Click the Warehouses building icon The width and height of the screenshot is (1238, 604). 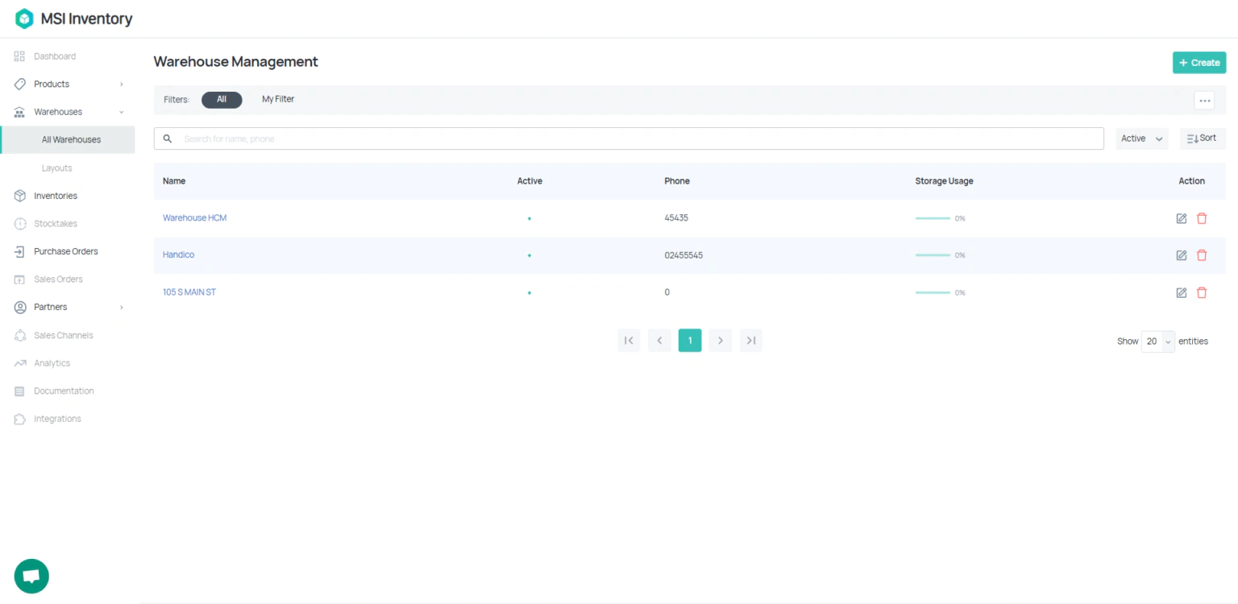(20, 112)
